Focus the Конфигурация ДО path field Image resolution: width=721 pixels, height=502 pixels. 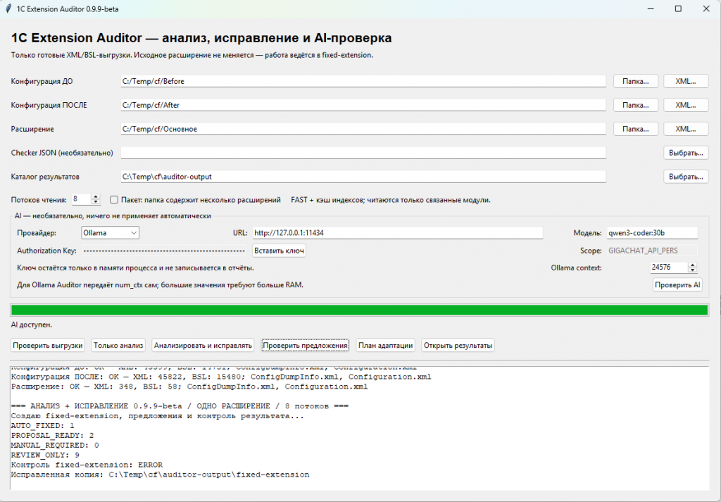tap(363, 82)
